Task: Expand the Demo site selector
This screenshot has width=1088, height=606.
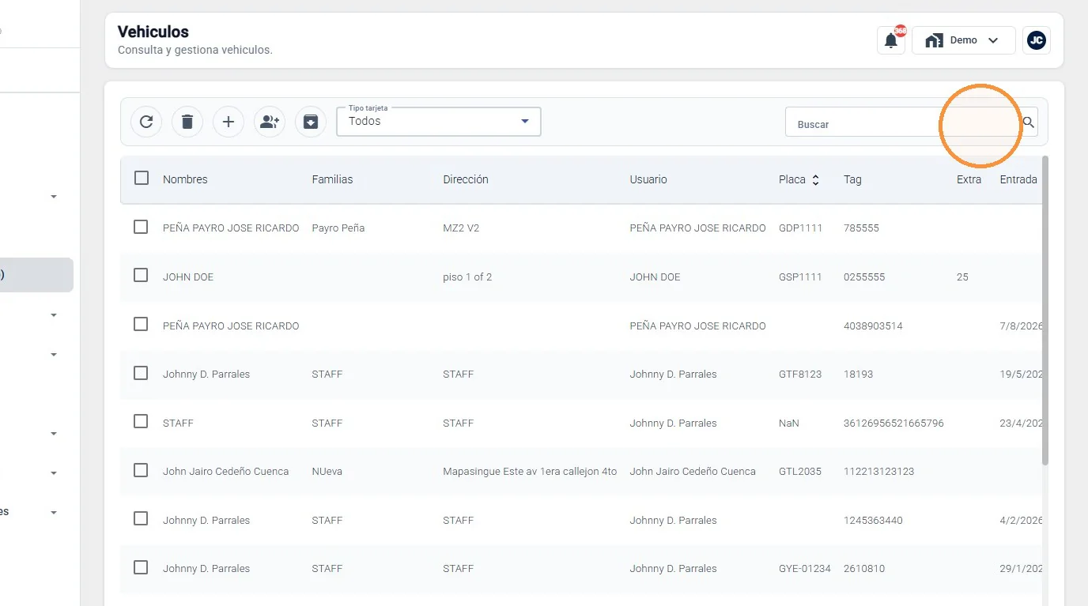Action: pos(963,40)
